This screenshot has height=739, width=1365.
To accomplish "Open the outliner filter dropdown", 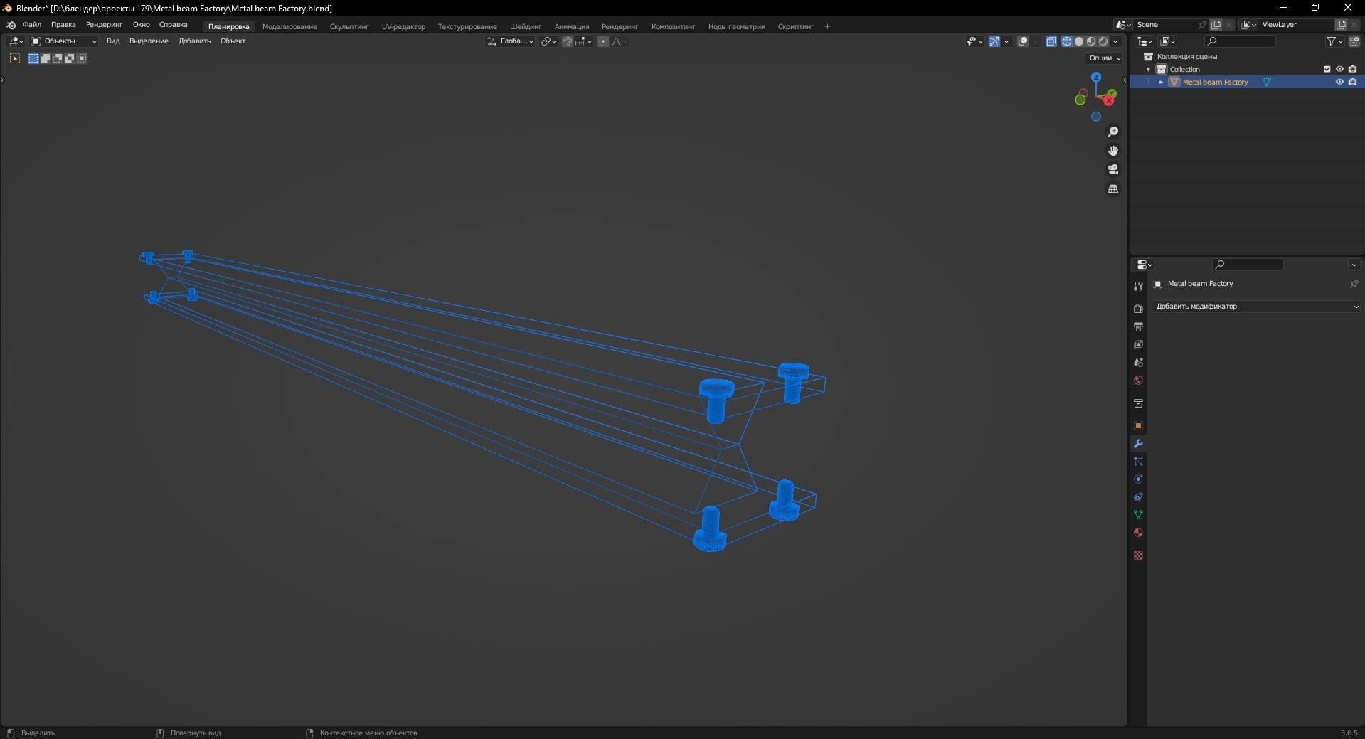I will click(x=1334, y=41).
